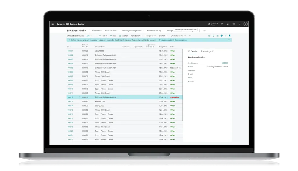298x171 pixels.
Task: Open order number 106021
Action: [70, 135]
